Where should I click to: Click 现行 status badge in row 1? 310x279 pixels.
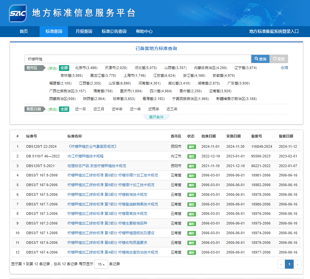tap(192, 147)
